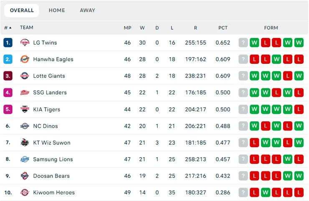
Task: Select the Overall standings tab
Action: tap(22, 10)
